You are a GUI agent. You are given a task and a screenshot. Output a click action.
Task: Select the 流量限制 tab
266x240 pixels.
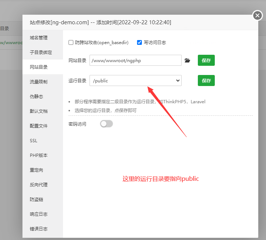(x=39, y=82)
